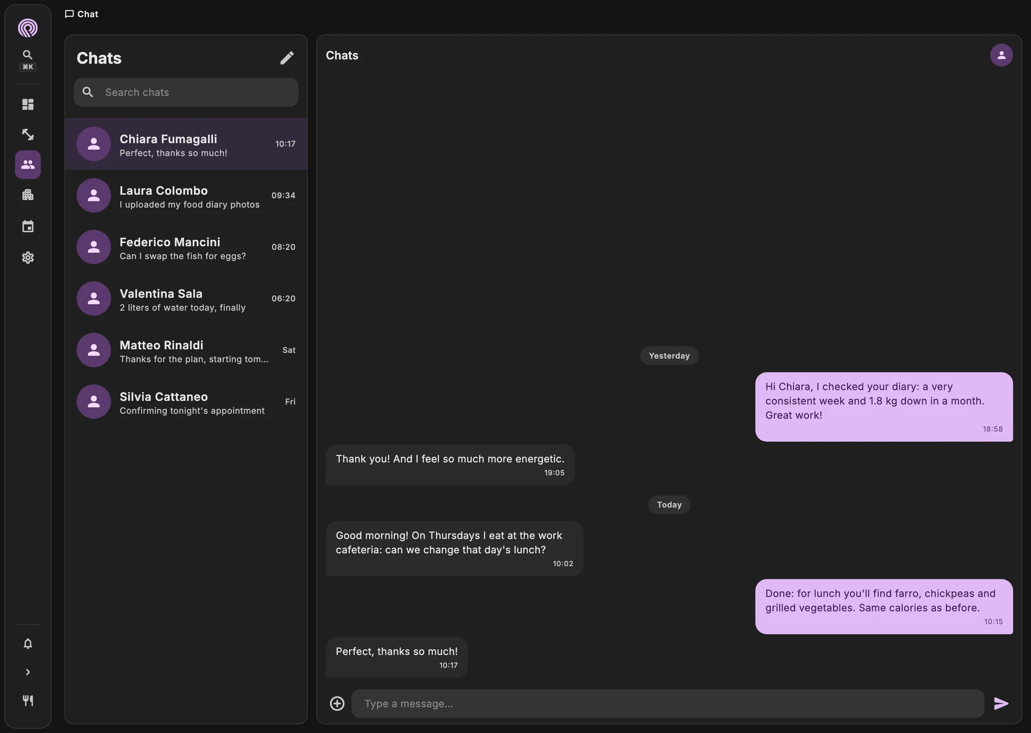Click the '2 liters of water today, finally' preview
1031x733 pixels.
click(x=182, y=308)
